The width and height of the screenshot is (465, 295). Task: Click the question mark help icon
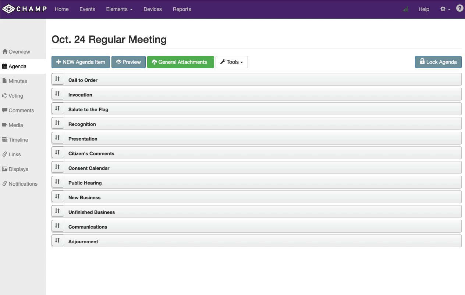click(459, 8)
